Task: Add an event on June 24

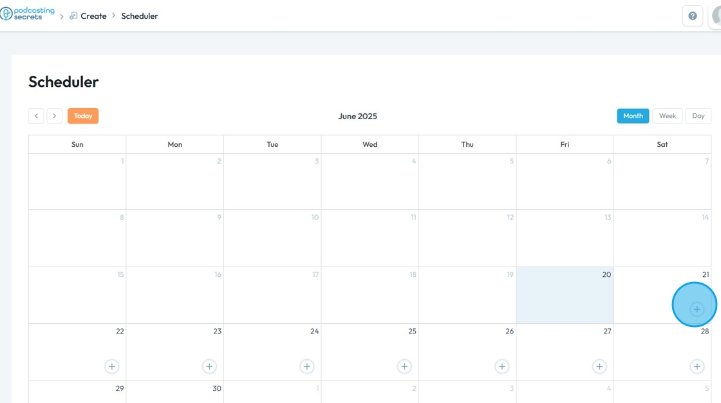Action: 306,367
